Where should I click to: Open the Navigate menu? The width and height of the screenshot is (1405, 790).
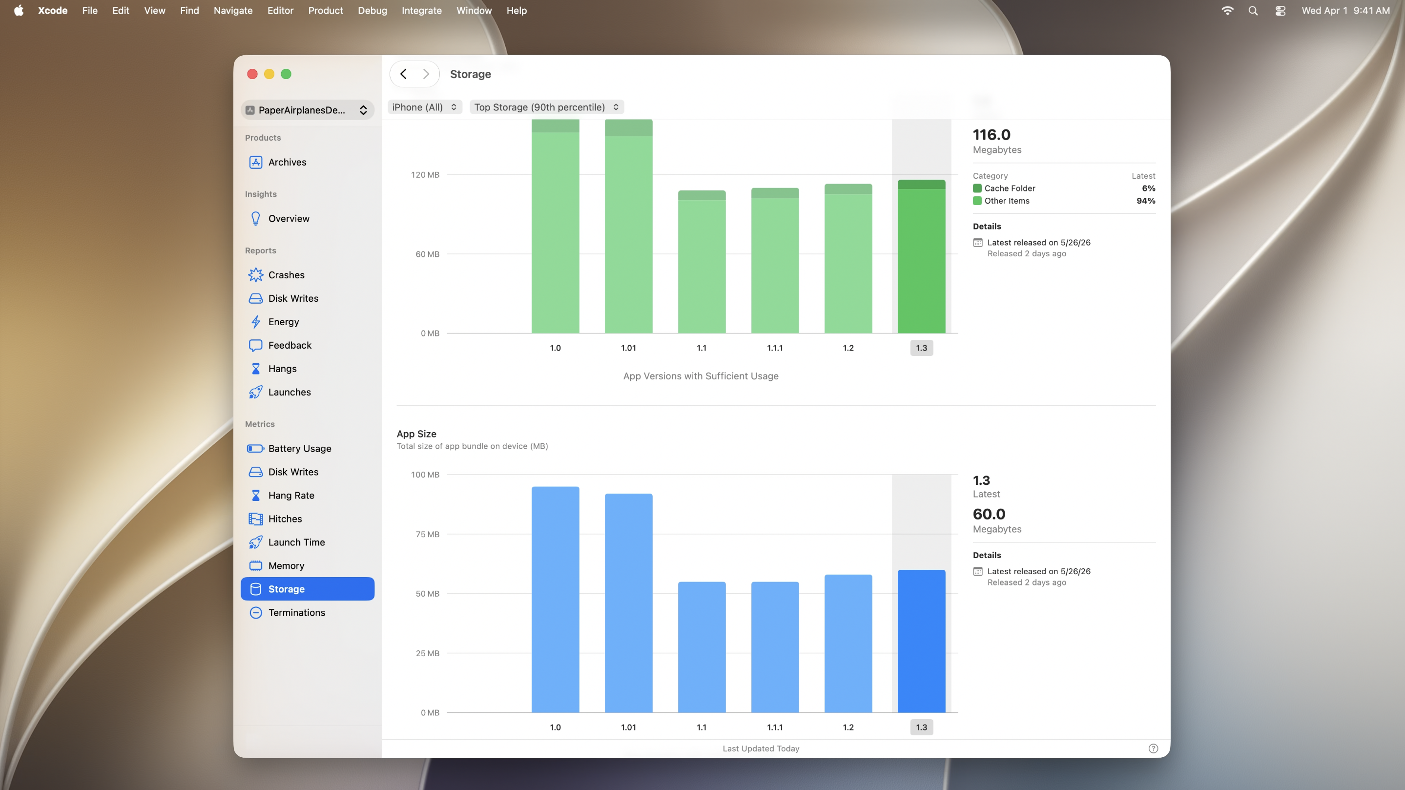[233, 10]
